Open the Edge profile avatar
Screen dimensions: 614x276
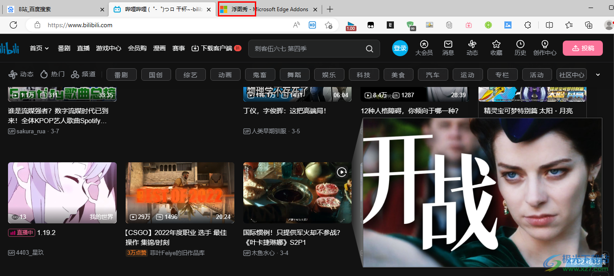608,25
